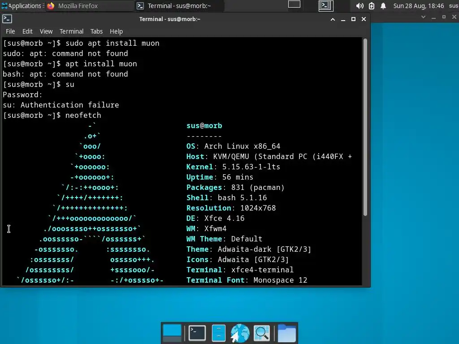The height and width of the screenshot is (344, 459).
Task: Click 'Shell: bash 5.1.16' line
Action: (226, 198)
